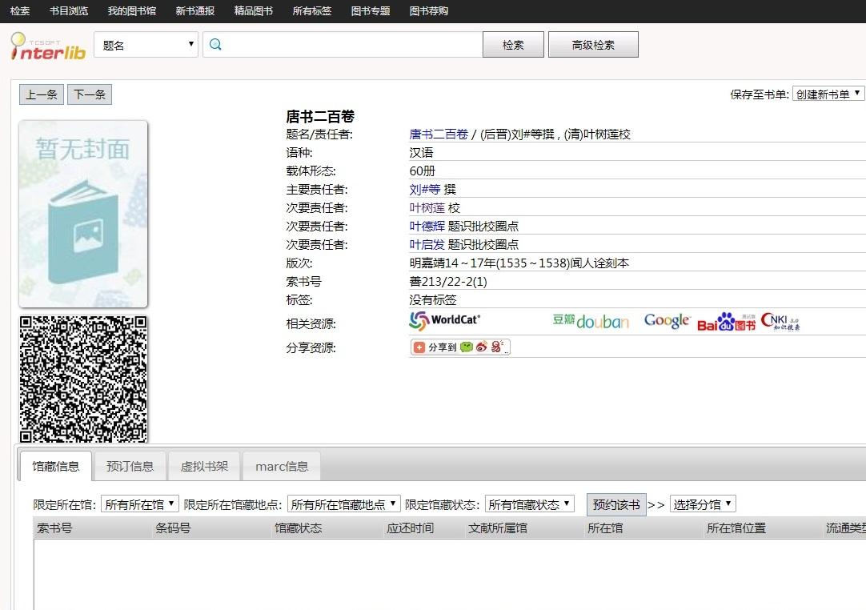Screen dimensions: 866x610
Task: Open the WorldCat related resource logo
Action: pos(445,321)
